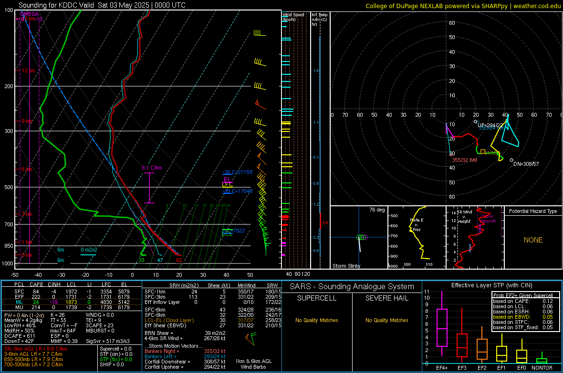The image size is (563, 373).
Task: Select the yellow based on EBWD probability
Action: [523, 317]
